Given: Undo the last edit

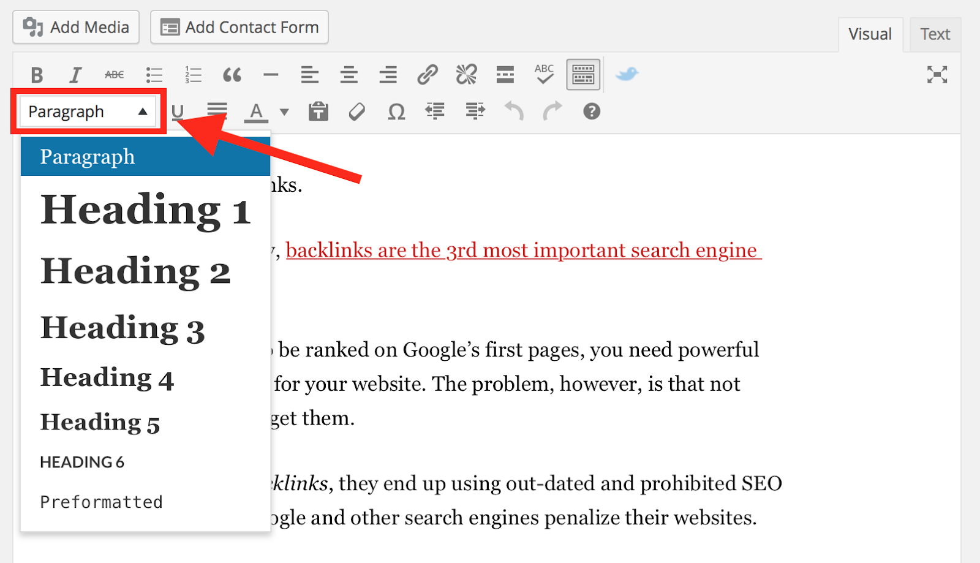Looking at the screenshot, I should [513, 111].
